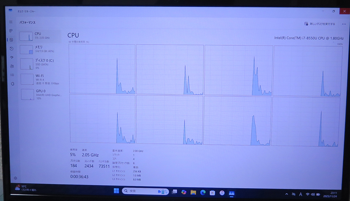Image resolution: width=350 pixels, height=201 pixels.
Task: Open the volume speaker tray icon
Action: click(313, 194)
